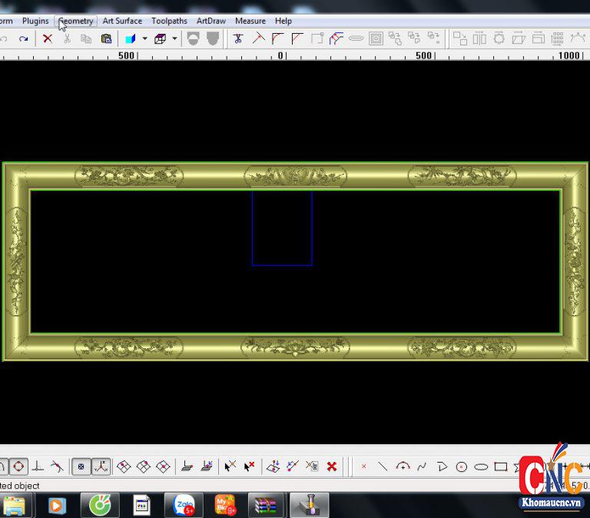Select the ellipse drawing tool
The width and height of the screenshot is (590, 518).
(x=481, y=467)
